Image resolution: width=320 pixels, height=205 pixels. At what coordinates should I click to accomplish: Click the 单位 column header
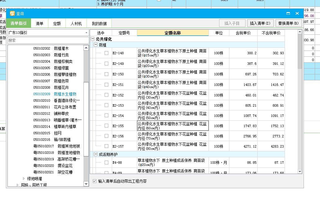pyautogui.click(x=219, y=33)
